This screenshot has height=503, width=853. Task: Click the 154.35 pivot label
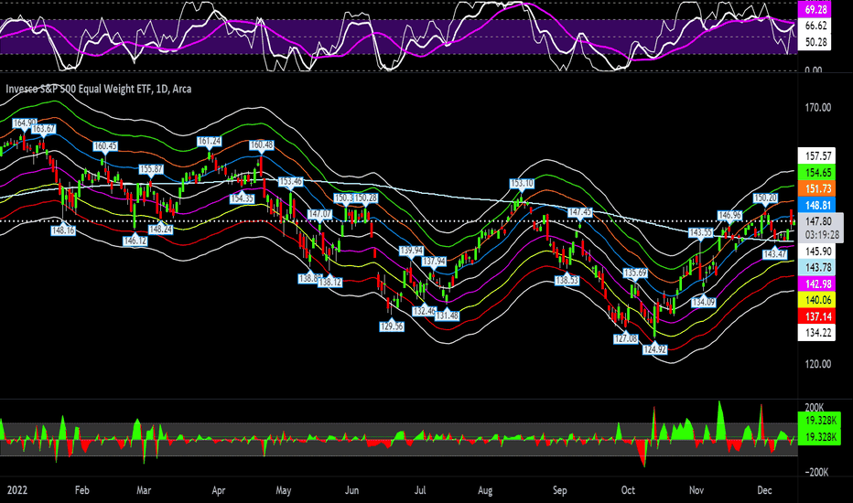(242, 198)
